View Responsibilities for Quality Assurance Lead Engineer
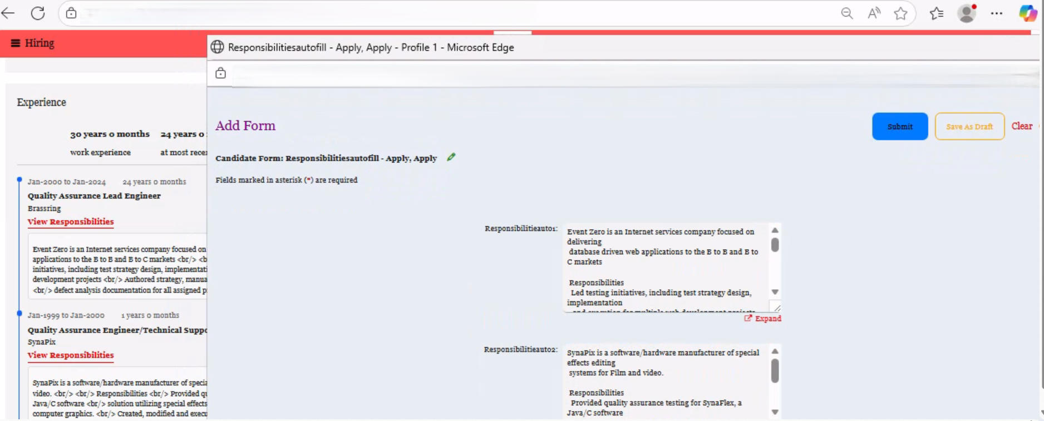Image resolution: width=1044 pixels, height=421 pixels. click(x=71, y=222)
